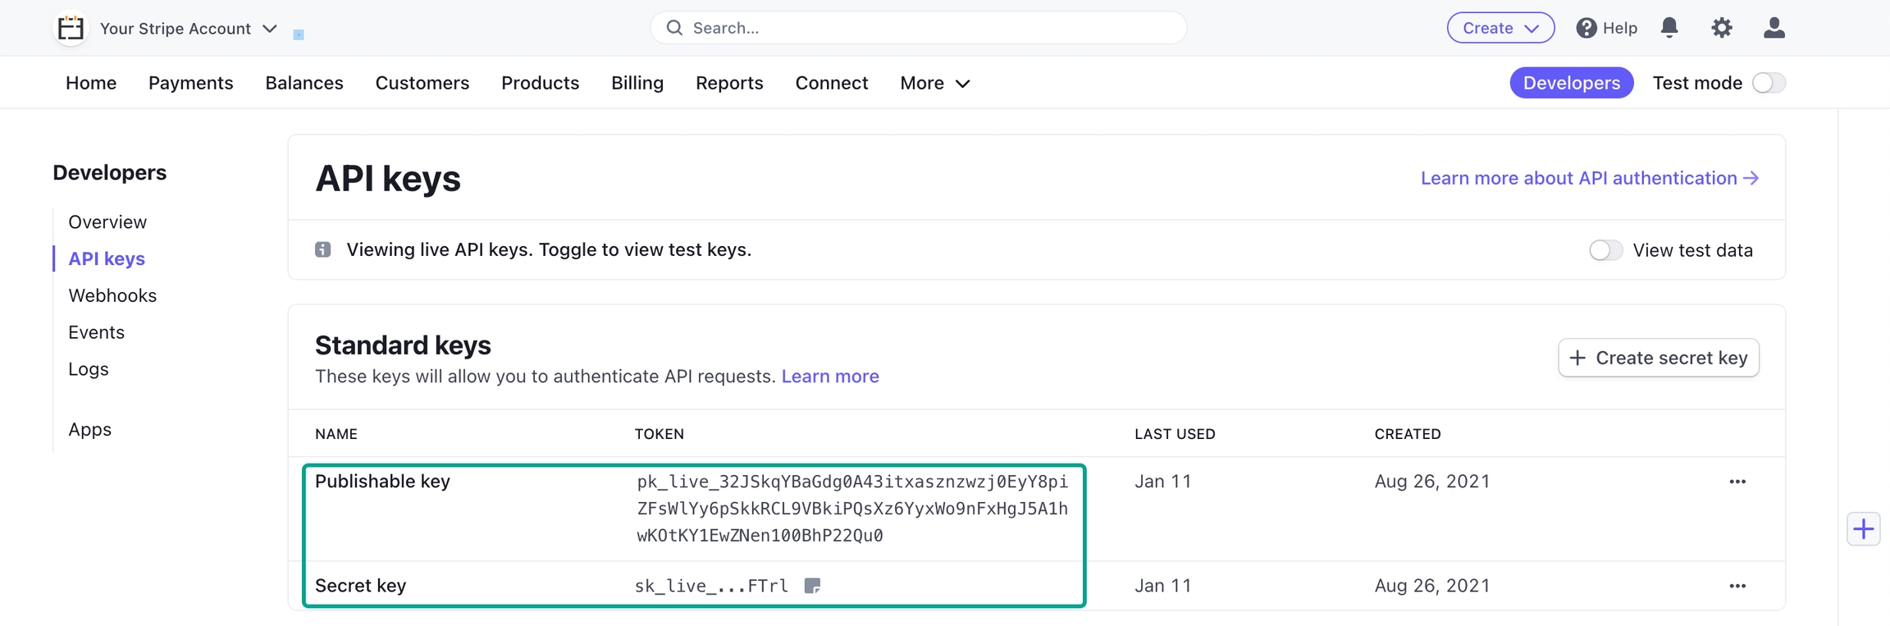Open Secret key row overflow menu

tap(1737, 586)
